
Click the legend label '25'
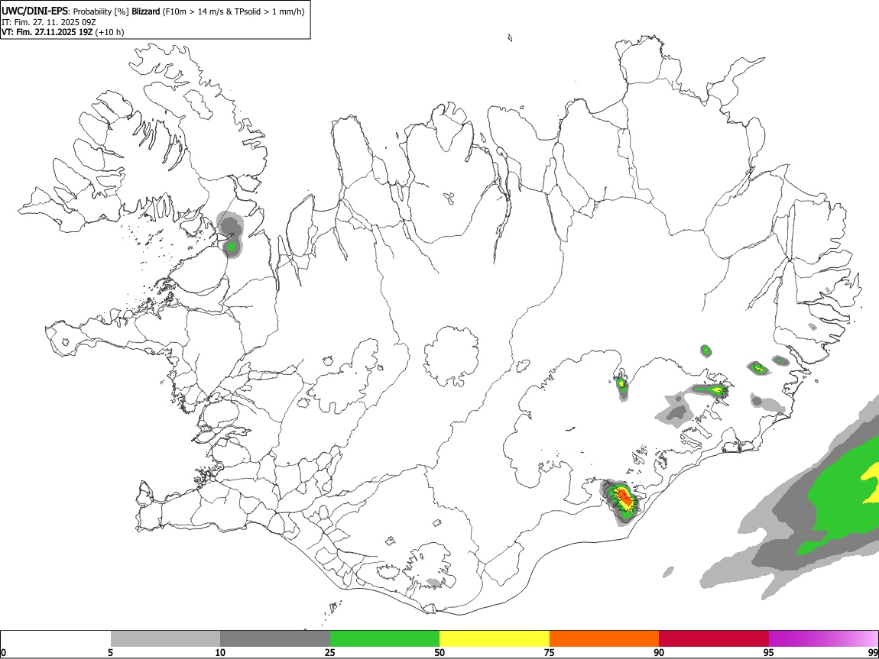(330, 652)
